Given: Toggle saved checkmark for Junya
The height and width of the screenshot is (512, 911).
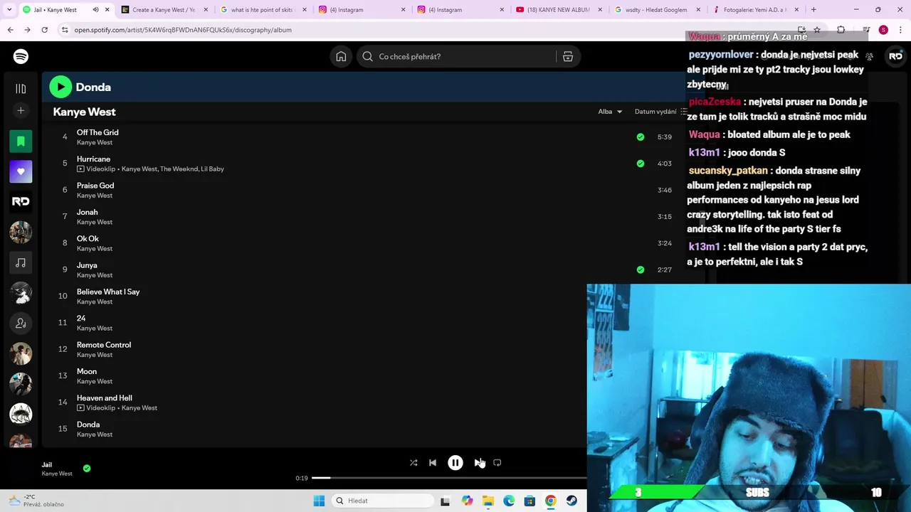Looking at the screenshot, I should [x=641, y=270].
